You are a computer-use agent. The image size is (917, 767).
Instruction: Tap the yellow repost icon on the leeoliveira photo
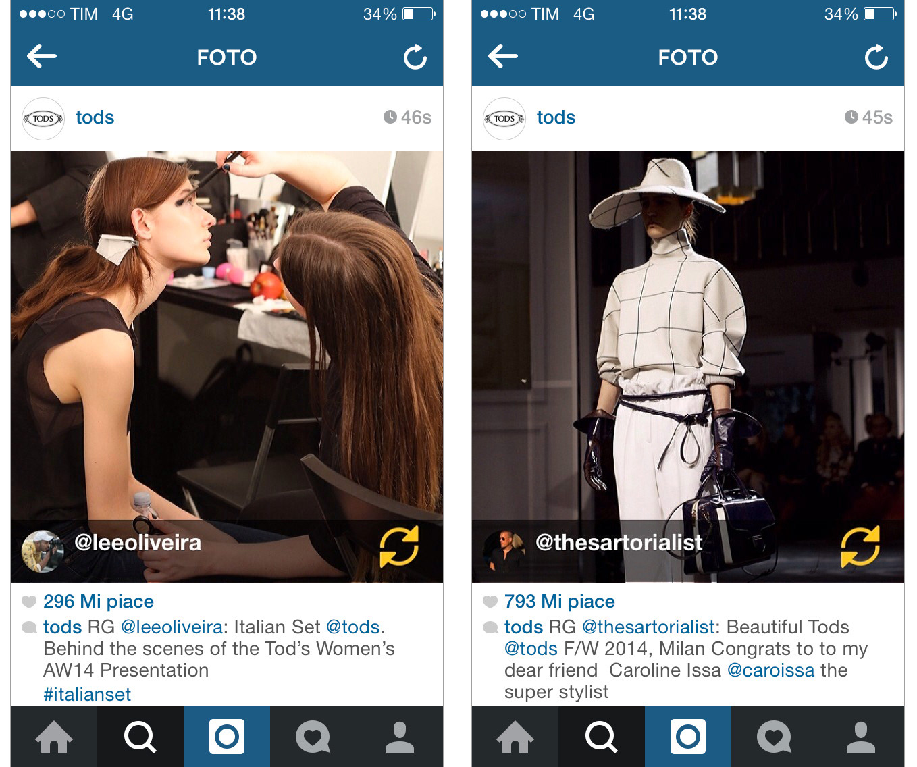[399, 546]
